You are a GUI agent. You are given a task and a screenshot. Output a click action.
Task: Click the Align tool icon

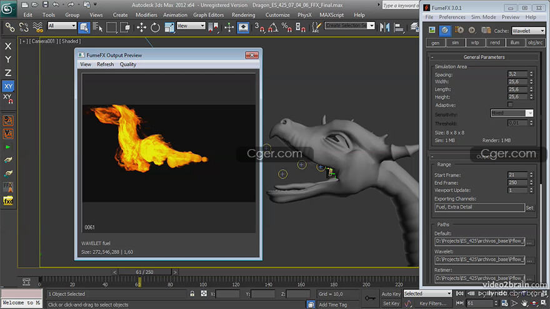click(399, 27)
